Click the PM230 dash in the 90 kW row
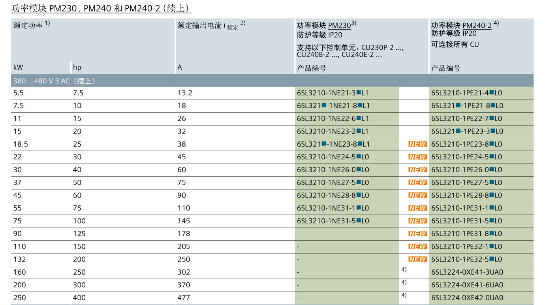Screen dimensions: 545x305 pos(298,234)
